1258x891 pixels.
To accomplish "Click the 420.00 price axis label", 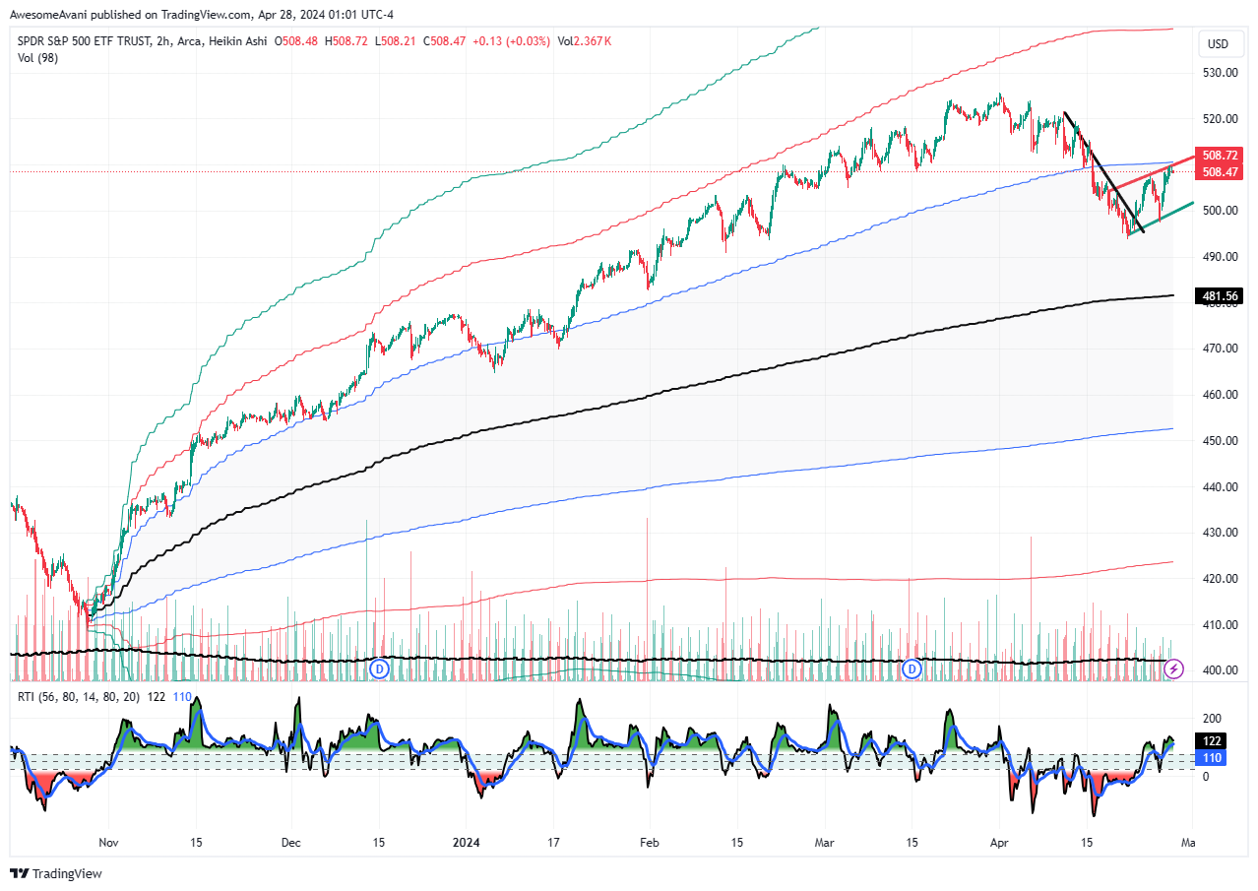I will pyautogui.click(x=1219, y=579).
